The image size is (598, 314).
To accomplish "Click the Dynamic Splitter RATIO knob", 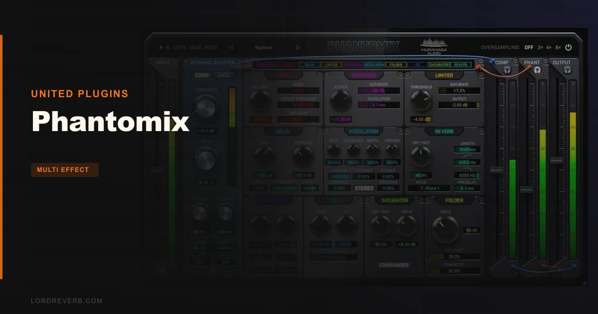I will [x=206, y=160].
